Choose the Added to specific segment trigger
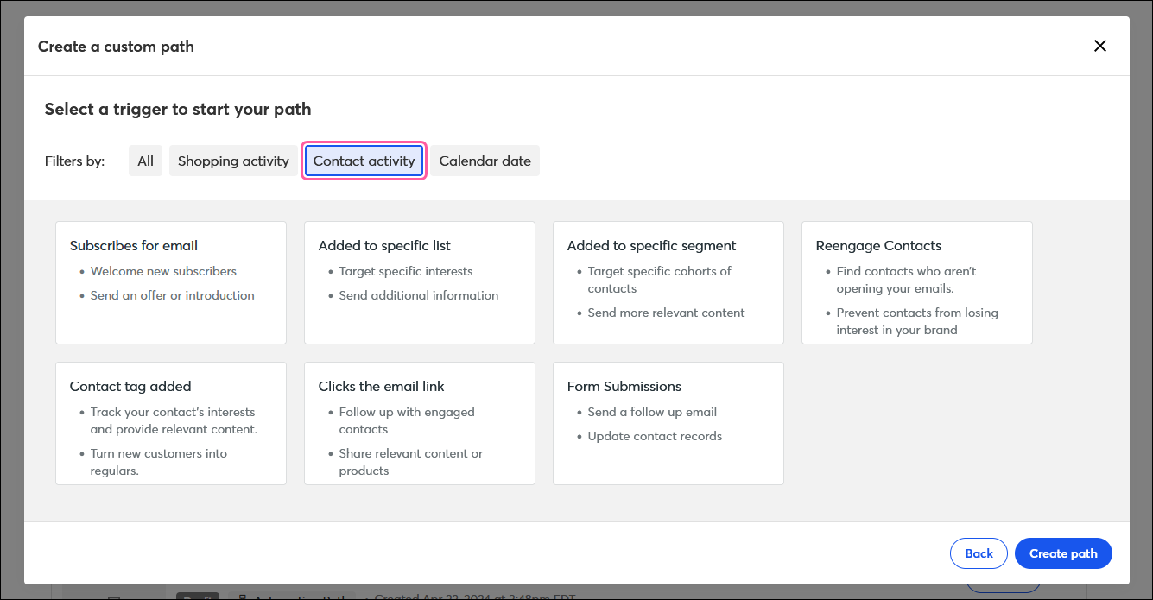The image size is (1153, 600). tap(668, 282)
